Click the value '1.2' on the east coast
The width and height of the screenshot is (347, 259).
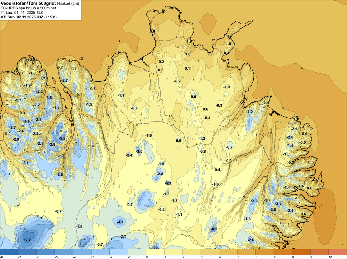click(x=296, y=119)
